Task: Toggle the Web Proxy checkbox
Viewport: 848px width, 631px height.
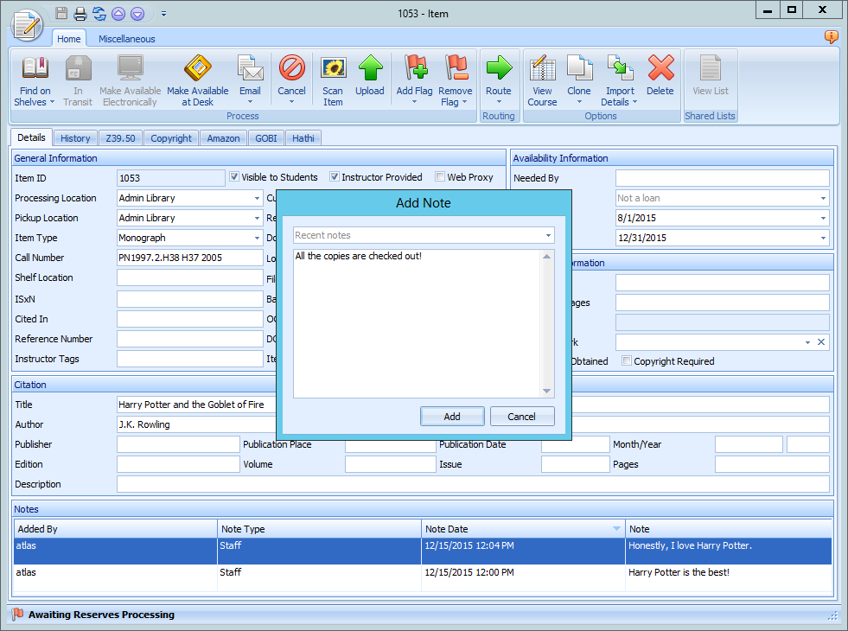Action: click(x=441, y=177)
